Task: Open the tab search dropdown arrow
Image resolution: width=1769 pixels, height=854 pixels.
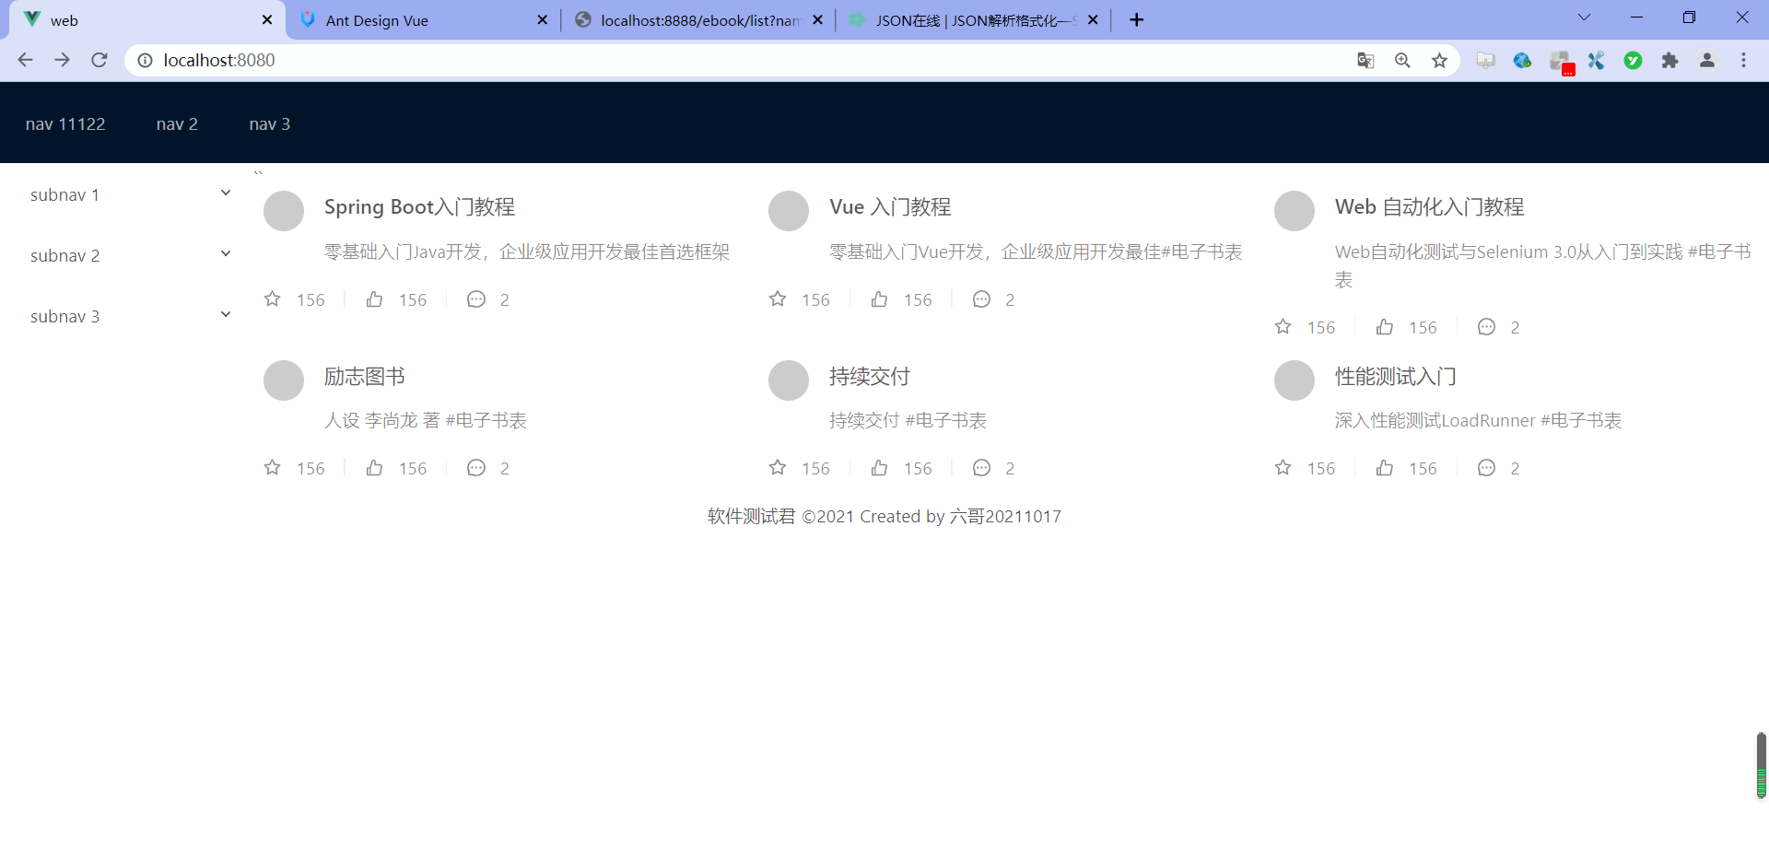Action: [1584, 18]
